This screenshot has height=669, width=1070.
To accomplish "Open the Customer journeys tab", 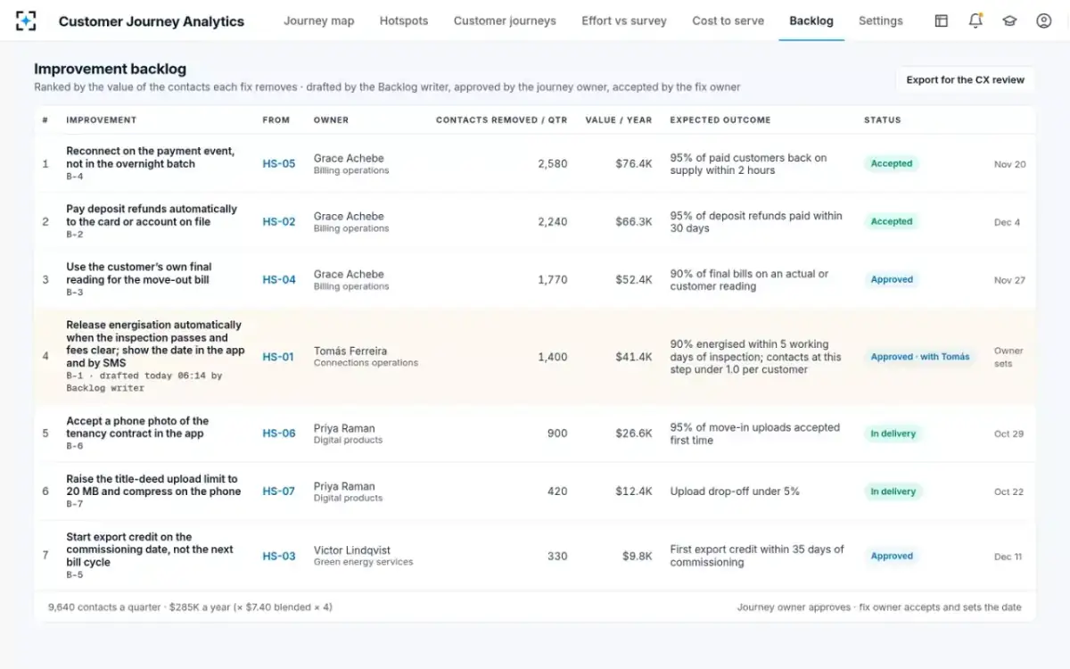I will click(505, 21).
